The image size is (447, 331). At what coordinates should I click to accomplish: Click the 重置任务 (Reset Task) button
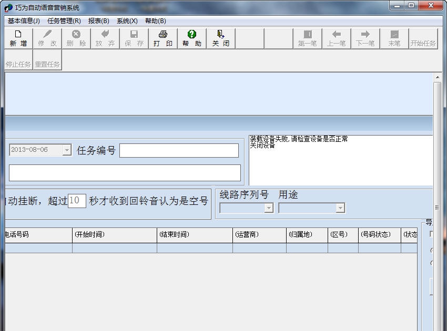pos(47,60)
